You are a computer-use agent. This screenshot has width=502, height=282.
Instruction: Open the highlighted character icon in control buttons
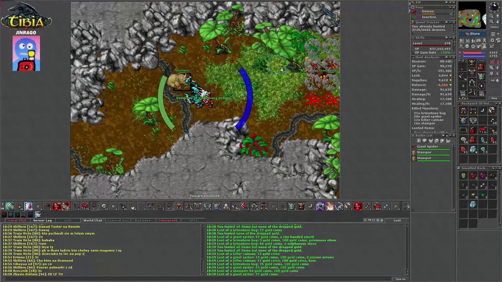click(x=484, y=46)
